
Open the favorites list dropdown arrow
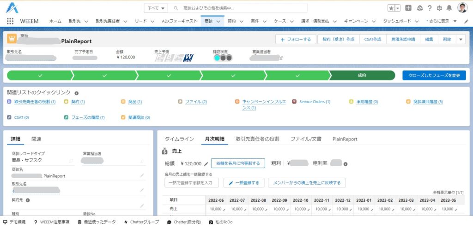point(398,8)
